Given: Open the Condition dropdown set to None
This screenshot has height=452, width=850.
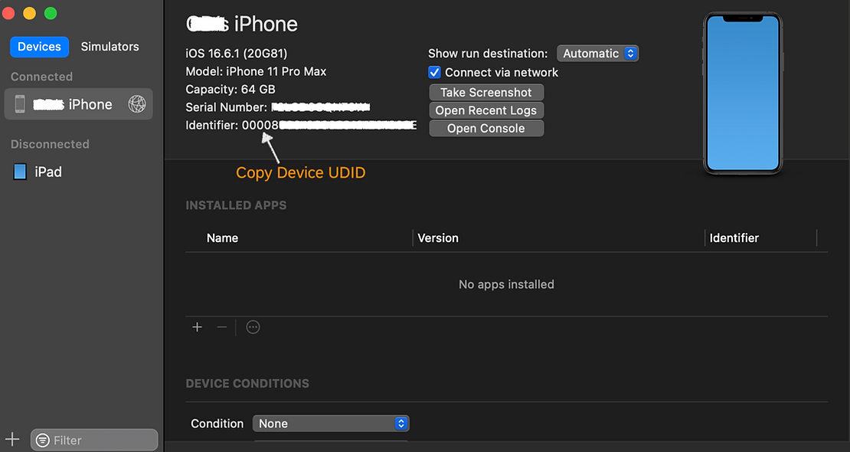Looking at the screenshot, I should (x=331, y=423).
